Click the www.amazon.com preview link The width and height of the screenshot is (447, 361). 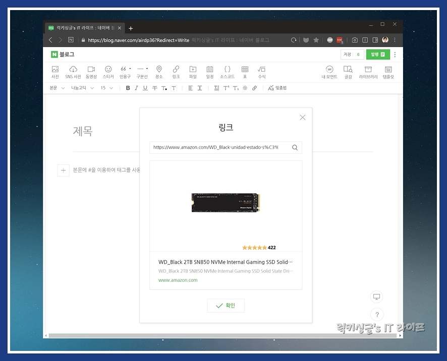[178, 280]
